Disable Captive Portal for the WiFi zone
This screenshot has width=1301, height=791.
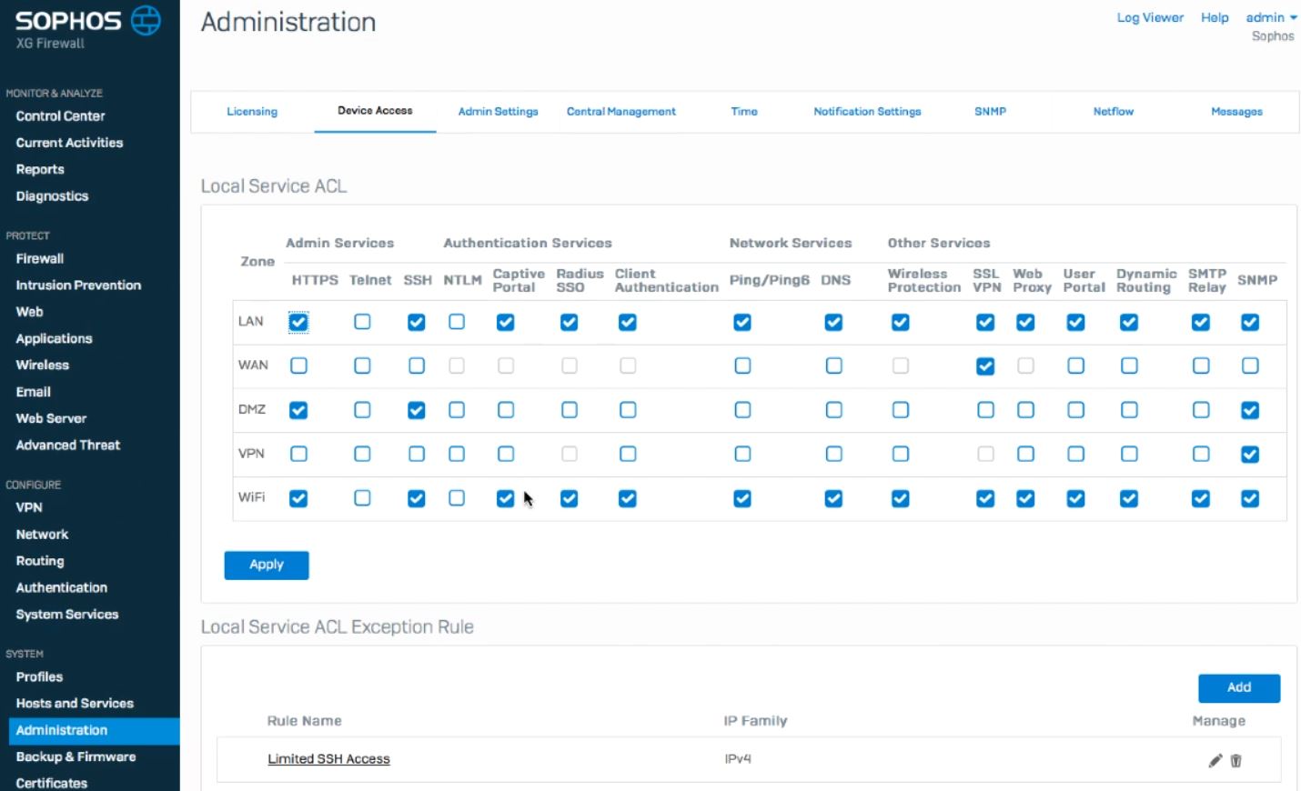pos(505,498)
